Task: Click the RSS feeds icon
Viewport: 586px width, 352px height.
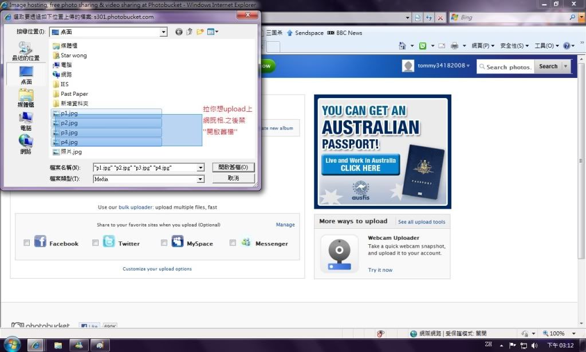Action: point(423,46)
